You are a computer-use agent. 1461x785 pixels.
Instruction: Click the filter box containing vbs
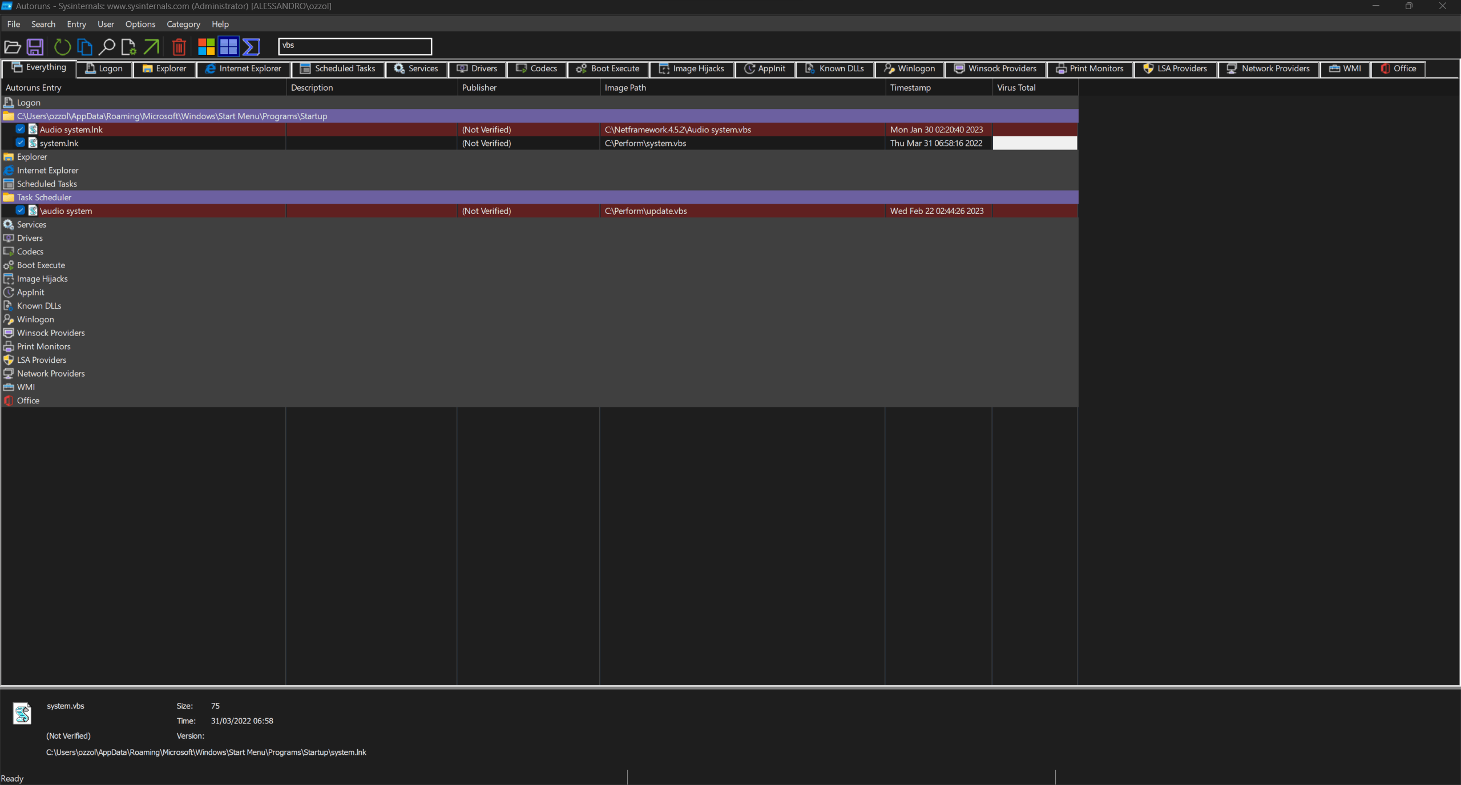pos(354,46)
